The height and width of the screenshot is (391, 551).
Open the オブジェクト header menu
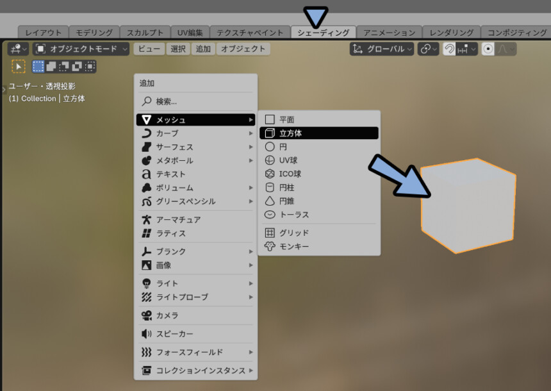click(x=243, y=49)
